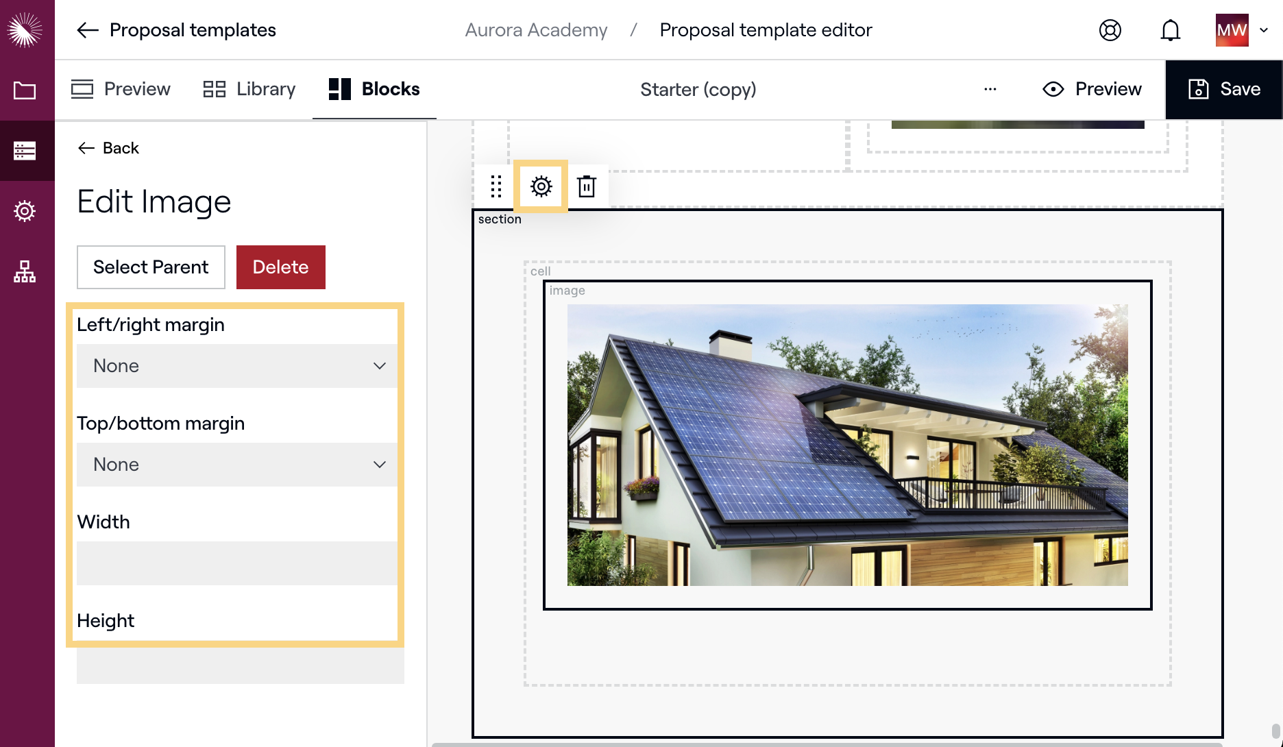1283x747 pixels.
Task: Click the Width input field
Action: point(236,563)
